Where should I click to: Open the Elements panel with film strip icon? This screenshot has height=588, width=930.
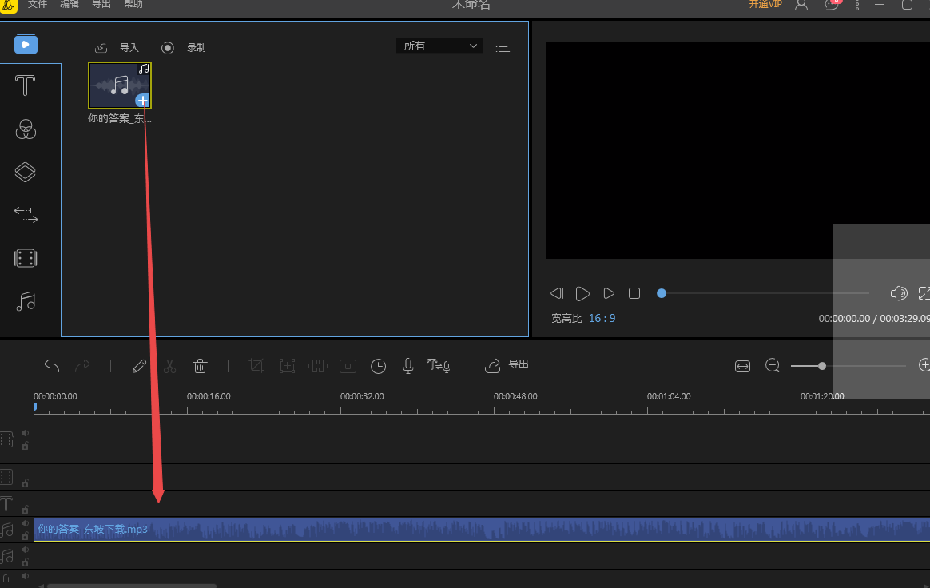(x=26, y=258)
